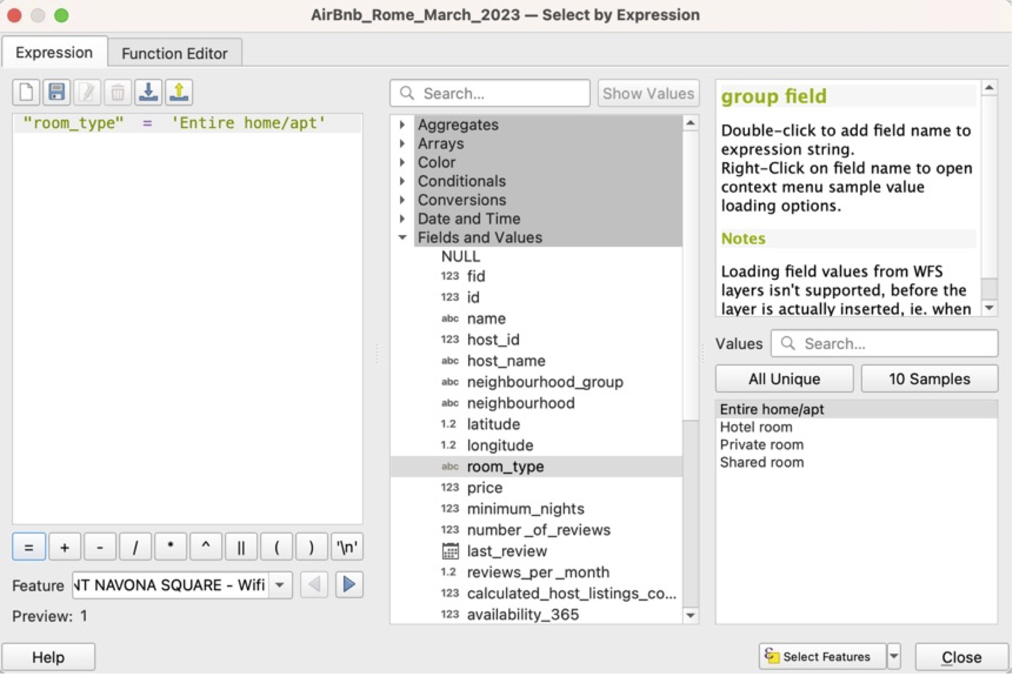Click inside the expression text editor
The width and height of the screenshot is (1013, 675).
[x=187, y=319]
